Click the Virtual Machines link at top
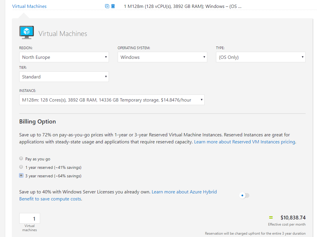The image size is (317, 237). (29, 6)
